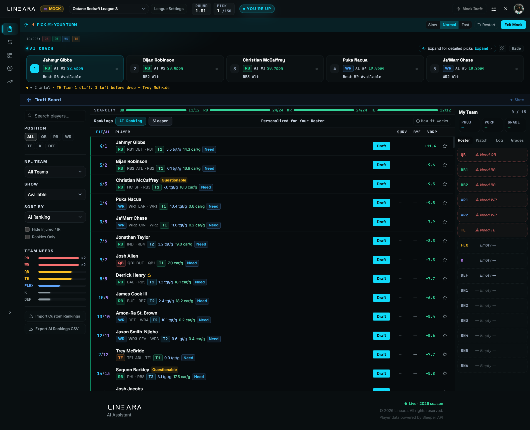Star Saquon Barkley to watchlist

click(x=445, y=374)
